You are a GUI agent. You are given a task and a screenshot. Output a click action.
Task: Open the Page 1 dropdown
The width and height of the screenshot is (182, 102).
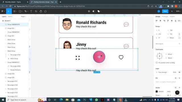click(x=24, y=16)
